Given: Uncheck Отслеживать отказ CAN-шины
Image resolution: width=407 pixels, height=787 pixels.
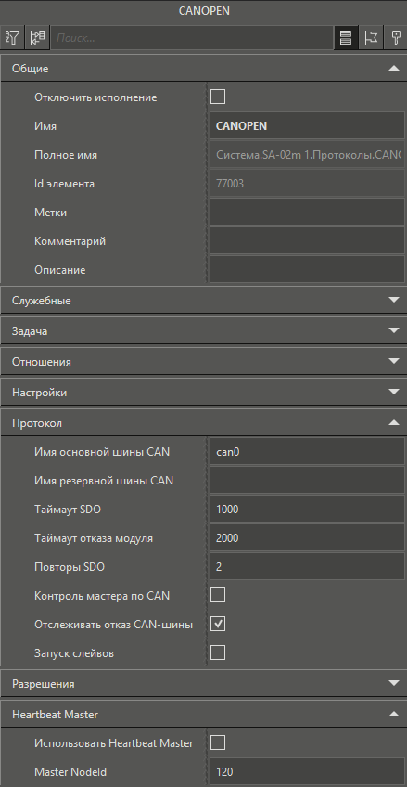Looking at the screenshot, I should point(218,624).
